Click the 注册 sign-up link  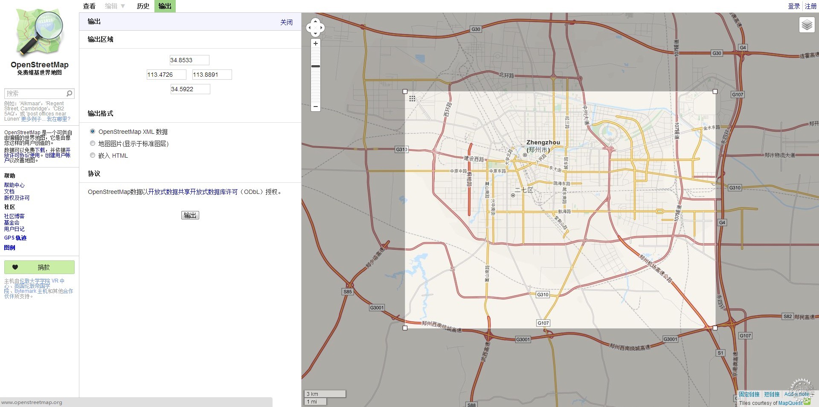point(810,6)
